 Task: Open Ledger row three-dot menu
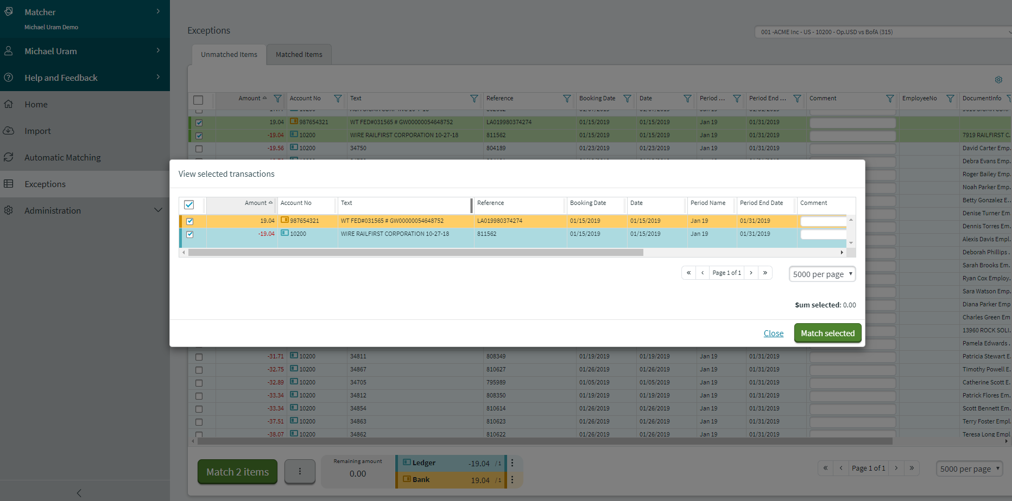pyautogui.click(x=512, y=463)
